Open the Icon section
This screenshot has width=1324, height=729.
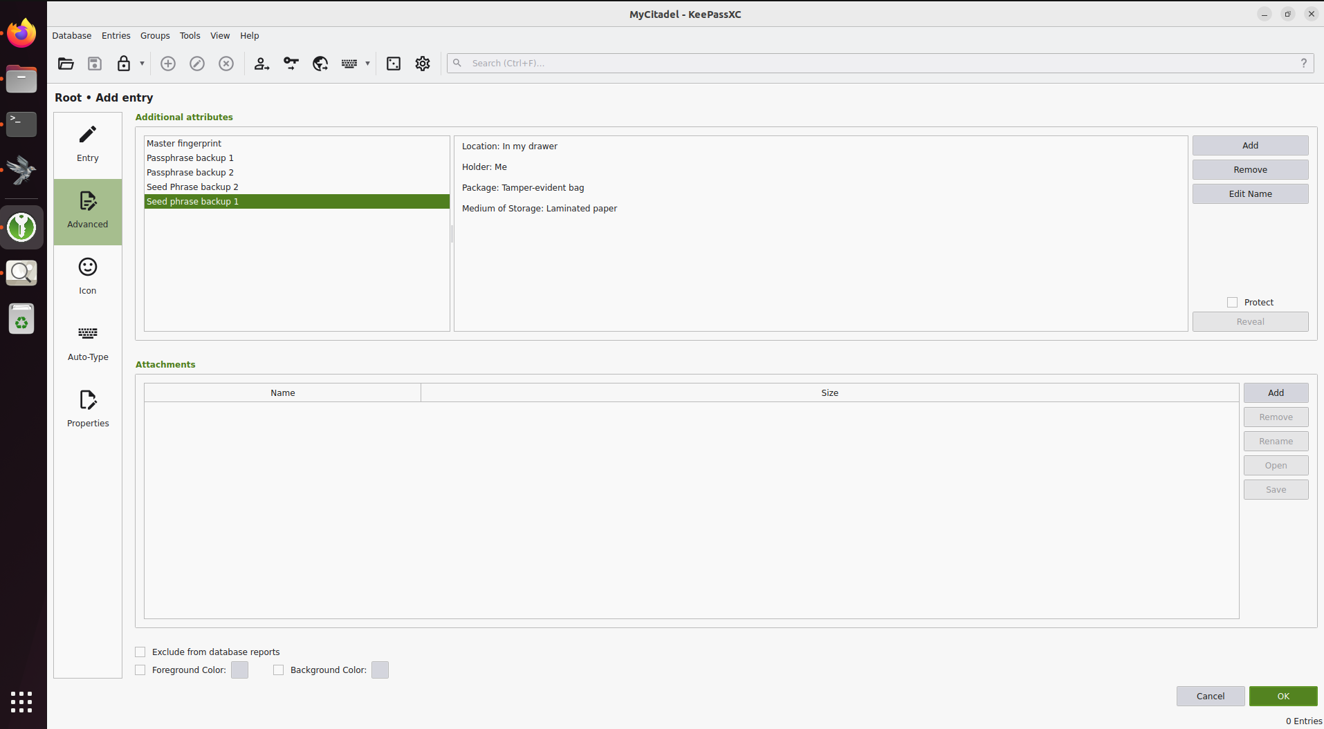pyautogui.click(x=88, y=278)
